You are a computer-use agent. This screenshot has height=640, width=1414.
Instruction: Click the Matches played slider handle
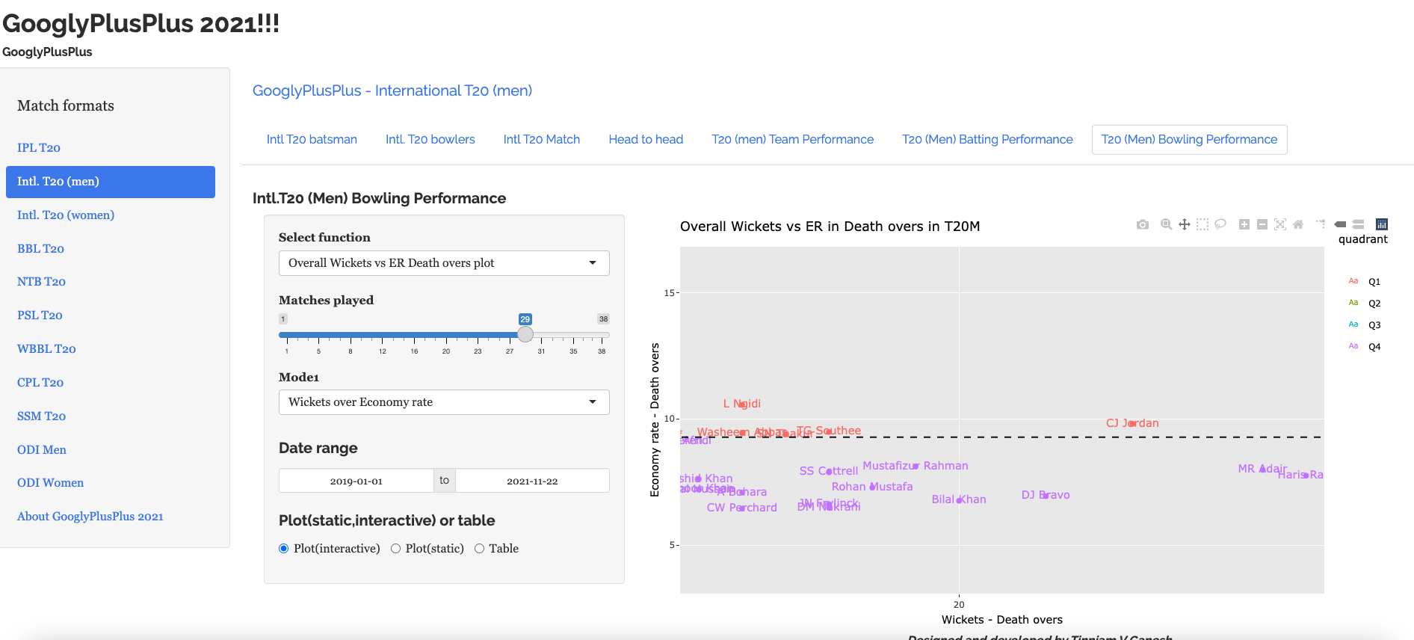(x=525, y=335)
